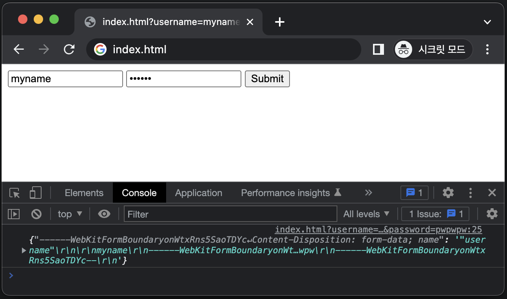Open tab search chevron

coord(487,22)
